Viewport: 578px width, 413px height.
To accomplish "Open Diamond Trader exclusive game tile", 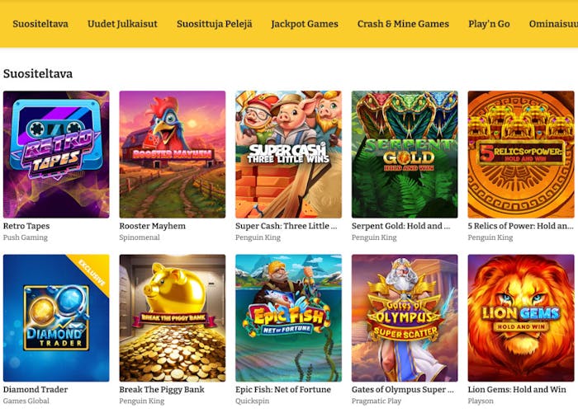I will 56,317.
